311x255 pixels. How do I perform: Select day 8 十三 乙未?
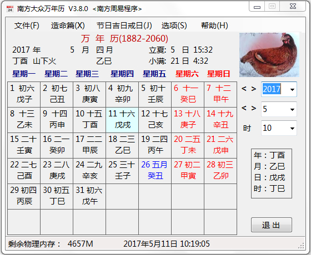pyautogui.click(x=24, y=120)
